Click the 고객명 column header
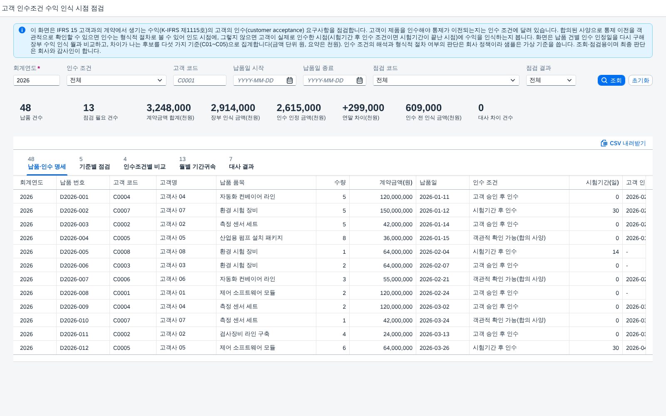 pyautogui.click(x=186, y=183)
